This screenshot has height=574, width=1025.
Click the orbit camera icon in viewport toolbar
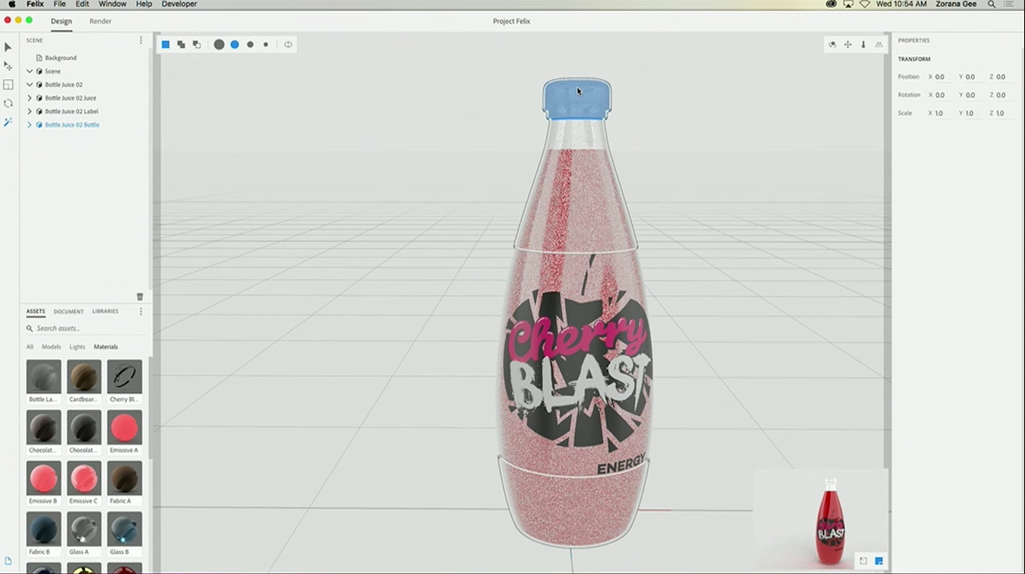[x=832, y=45]
